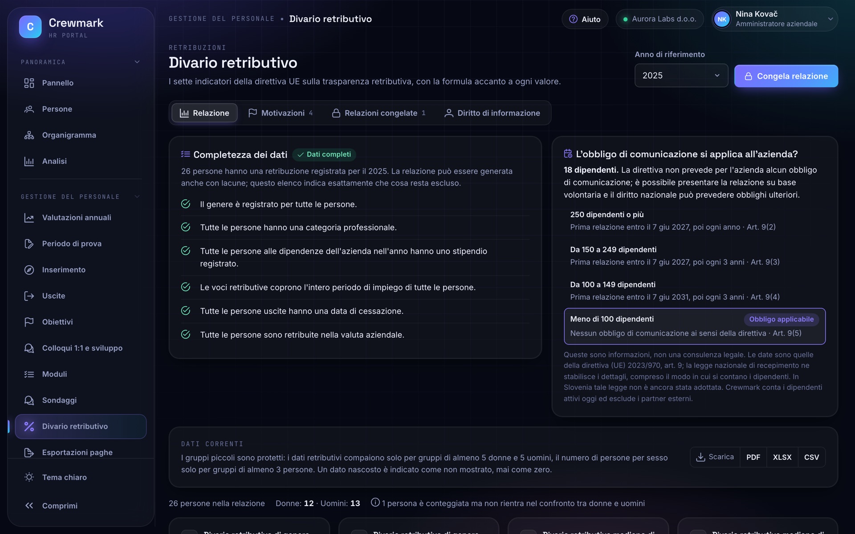Open Obiettivi page from sidebar

(x=81, y=322)
